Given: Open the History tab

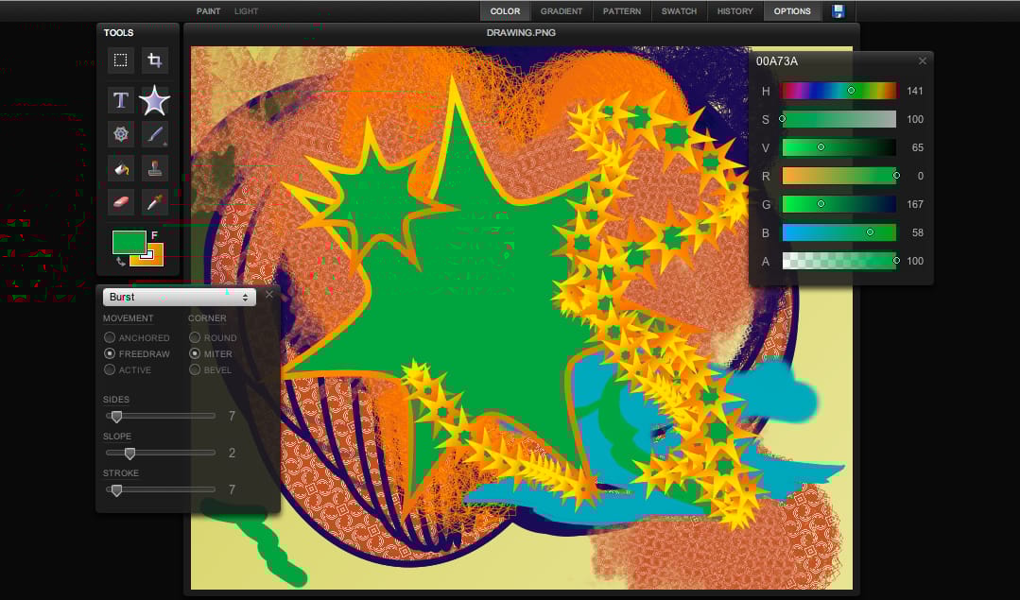Looking at the screenshot, I should [x=735, y=11].
